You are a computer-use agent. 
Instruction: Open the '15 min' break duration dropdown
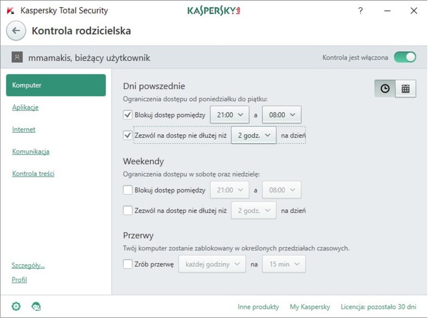(284, 264)
